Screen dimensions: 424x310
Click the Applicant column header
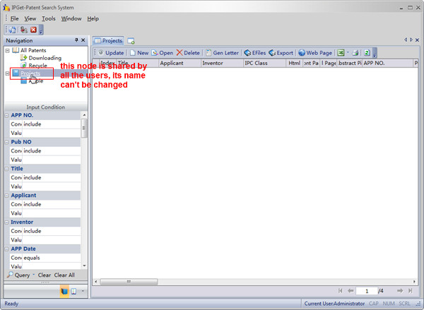(179, 64)
